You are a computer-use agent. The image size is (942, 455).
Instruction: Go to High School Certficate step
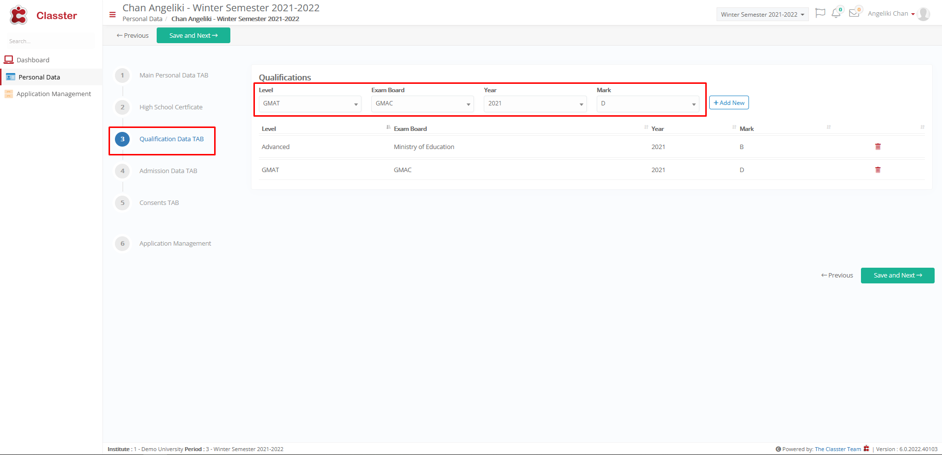(171, 107)
